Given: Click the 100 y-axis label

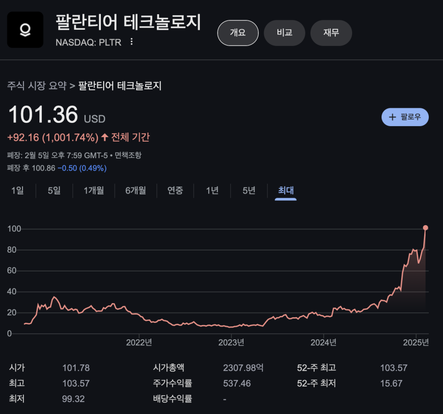Looking at the screenshot, I should pos(14,229).
